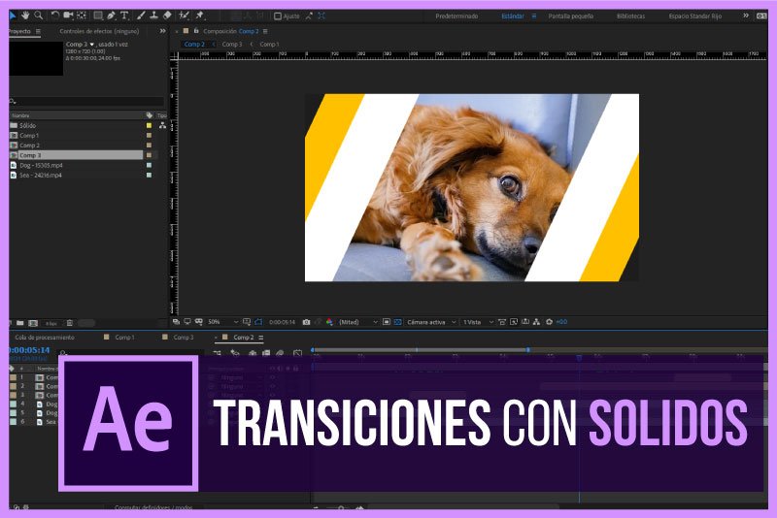Viewport: 777px width, 518px height.
Task: Click timeline timecode 0:00:05:14
Action: (x=29, y=350)
